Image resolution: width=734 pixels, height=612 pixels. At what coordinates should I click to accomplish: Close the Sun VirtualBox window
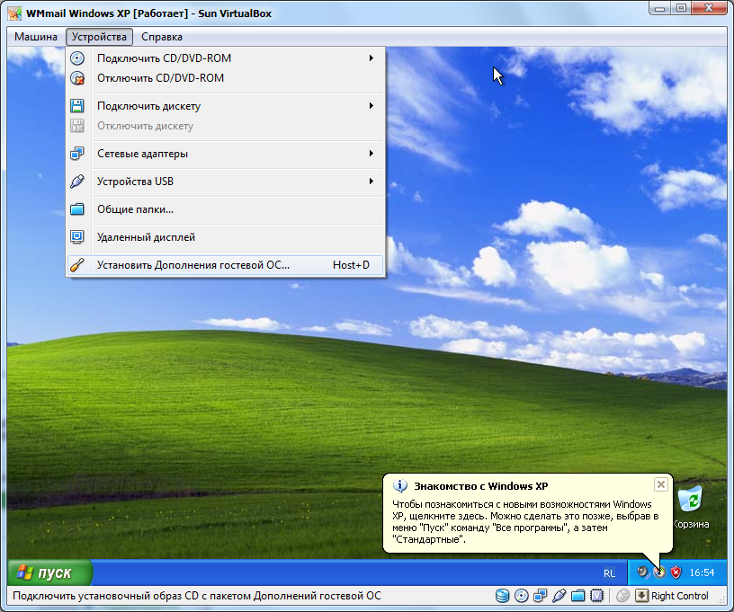click(709, 7)
